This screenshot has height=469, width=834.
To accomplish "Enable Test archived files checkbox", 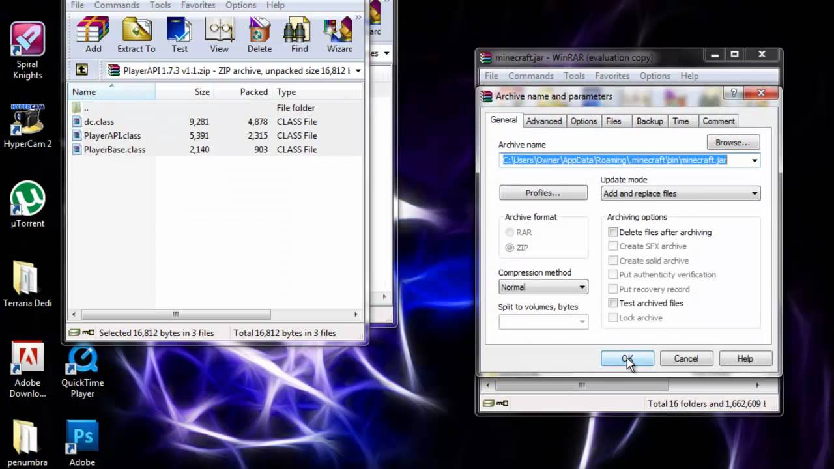I will click(612, 303).
